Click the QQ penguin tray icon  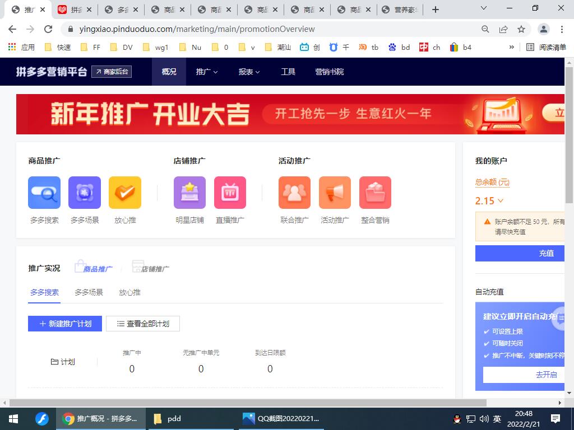tap(457, 419)
